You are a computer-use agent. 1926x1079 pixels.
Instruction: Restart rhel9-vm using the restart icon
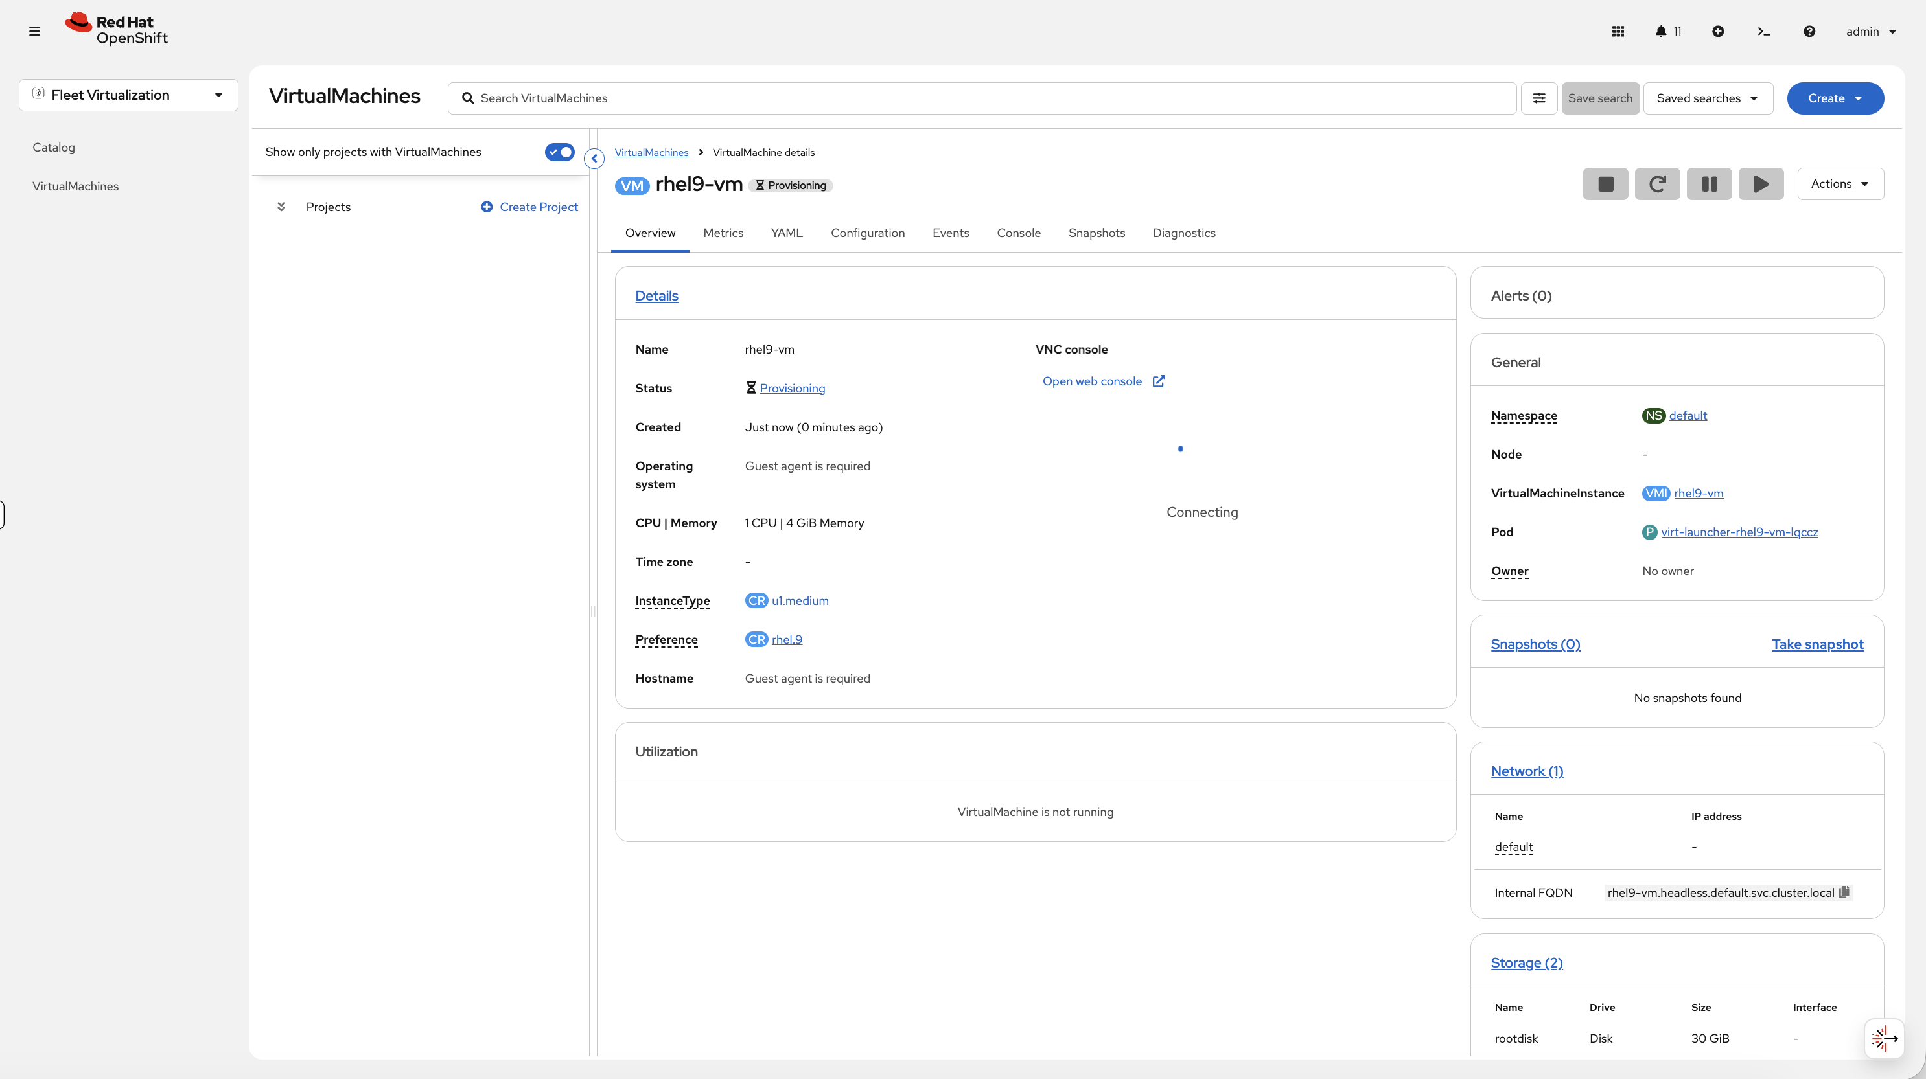click(1658, 183)
